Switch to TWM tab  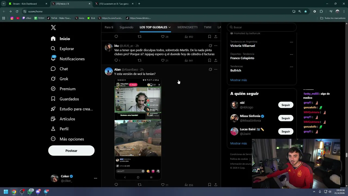point(207,27)
